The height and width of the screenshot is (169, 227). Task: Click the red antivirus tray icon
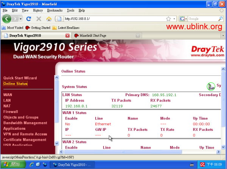point(202,164)
